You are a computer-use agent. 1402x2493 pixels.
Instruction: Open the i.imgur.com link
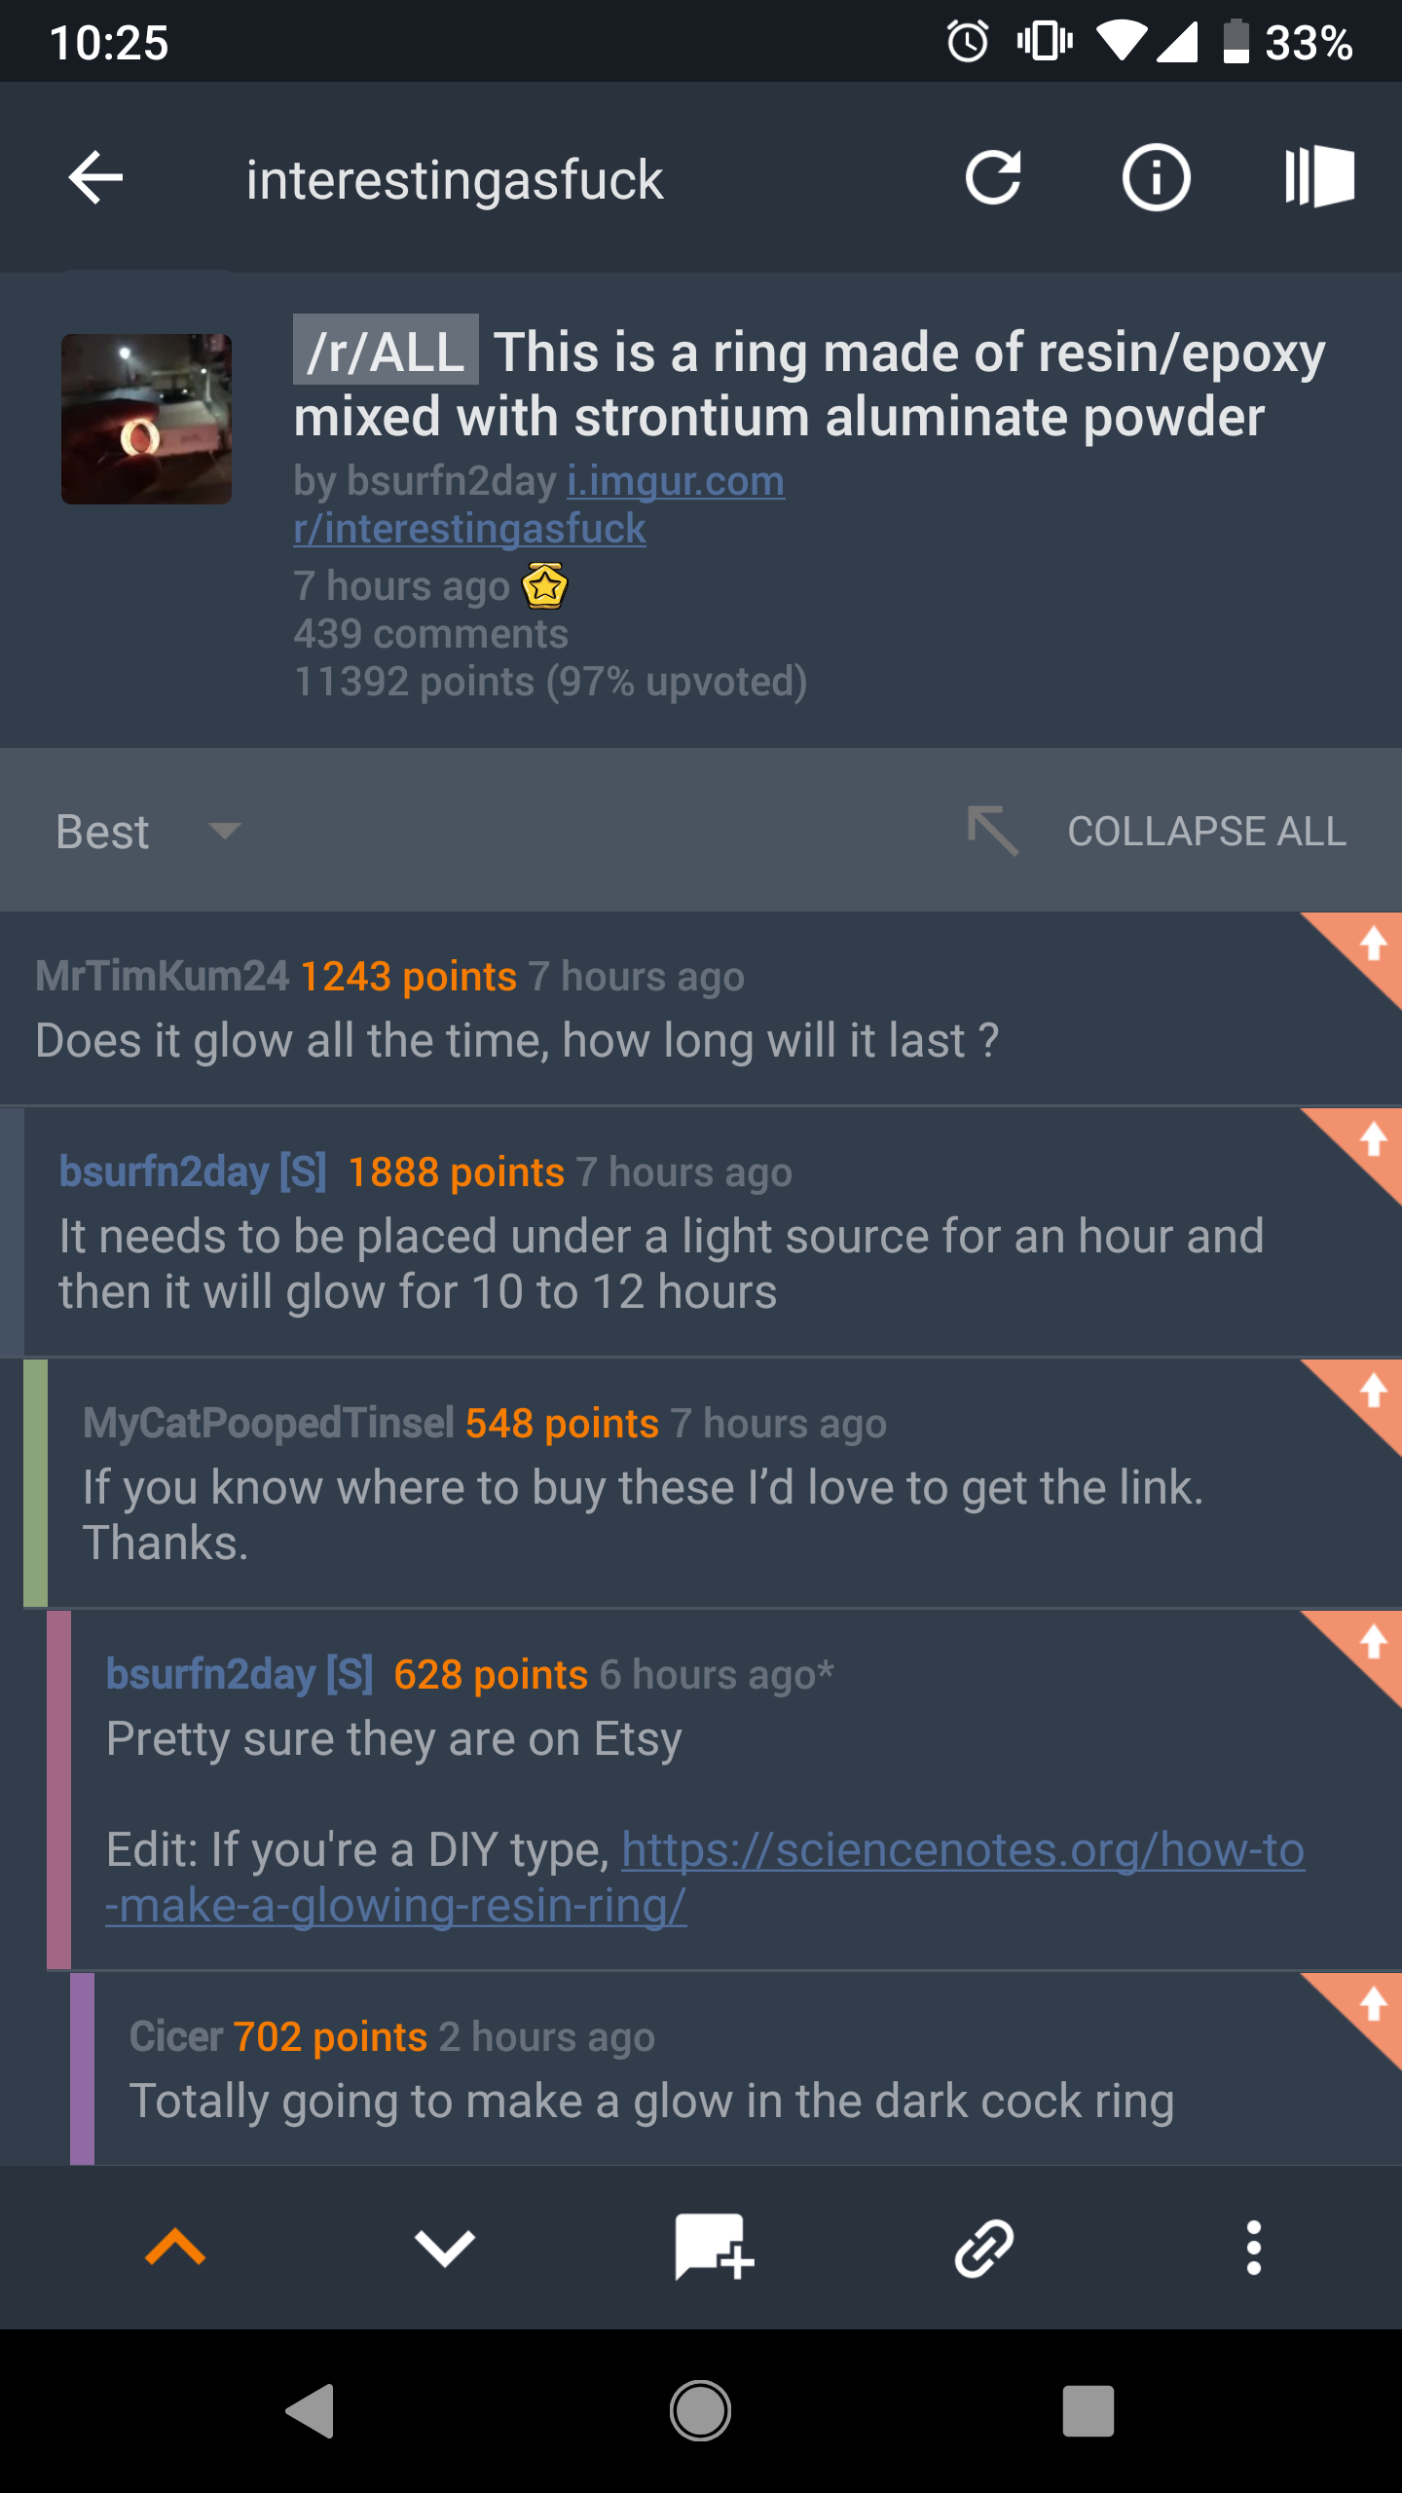[676, 481]
